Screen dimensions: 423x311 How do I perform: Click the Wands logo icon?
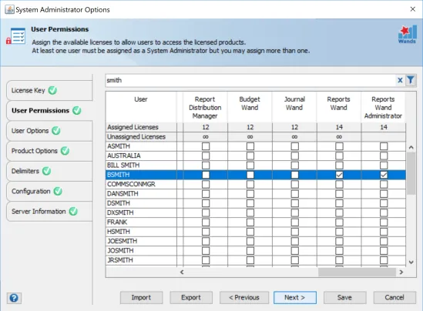click(407, 35)
